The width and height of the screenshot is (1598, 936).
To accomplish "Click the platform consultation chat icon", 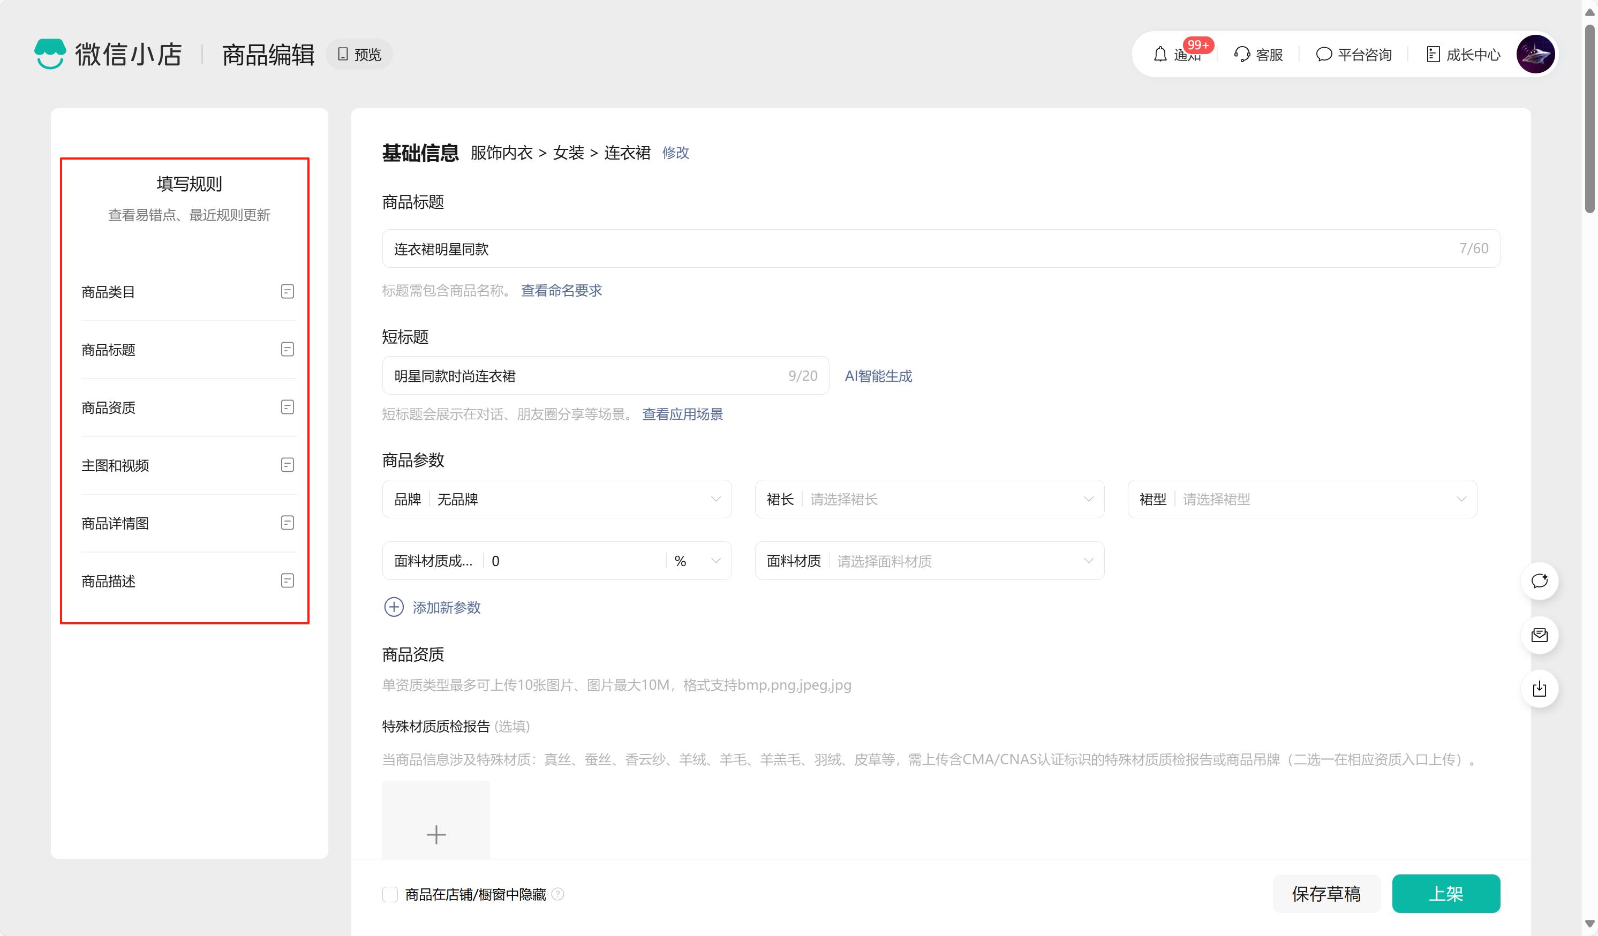I will click(1323, 55).
